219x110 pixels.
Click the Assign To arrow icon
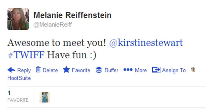(156, 70)
